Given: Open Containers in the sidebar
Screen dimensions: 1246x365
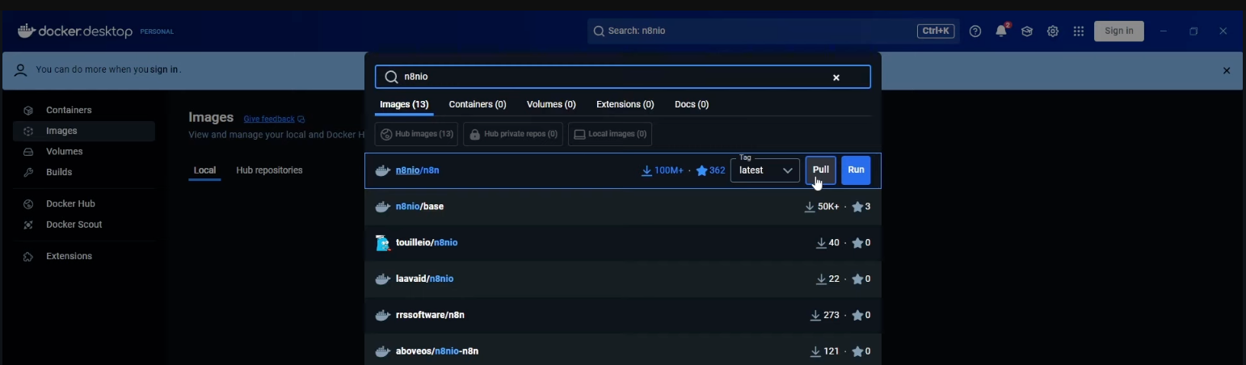Looking at the screenshot, I should point(69,110).
